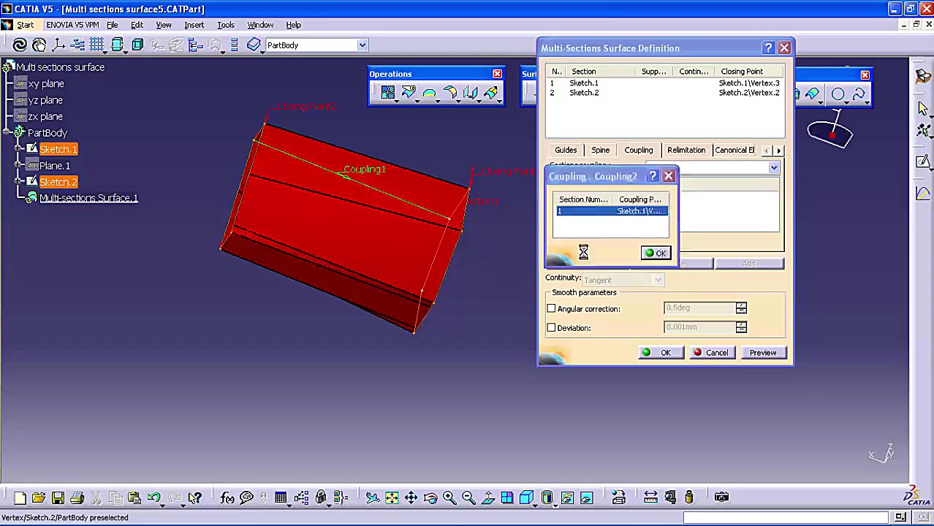Click the Angular correction value field
This screenshot has width=934, height=526.
[x=699, y=308]
